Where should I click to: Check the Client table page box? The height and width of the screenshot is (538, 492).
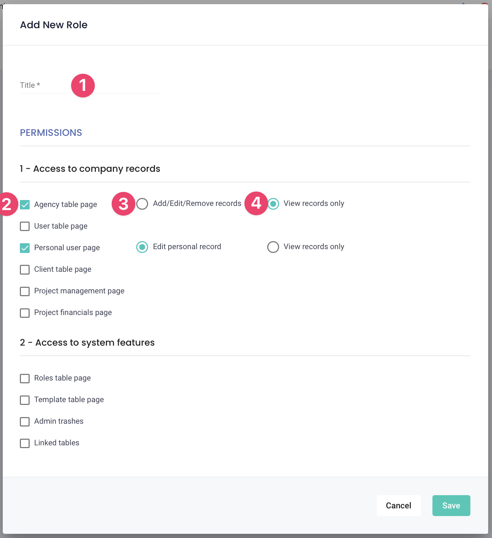tap(25, 269)
